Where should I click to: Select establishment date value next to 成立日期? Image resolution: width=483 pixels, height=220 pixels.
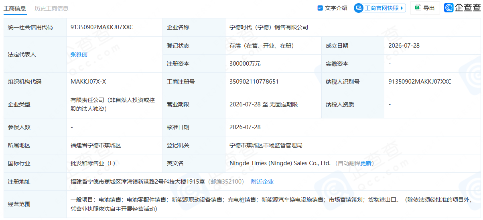[404, 46]
